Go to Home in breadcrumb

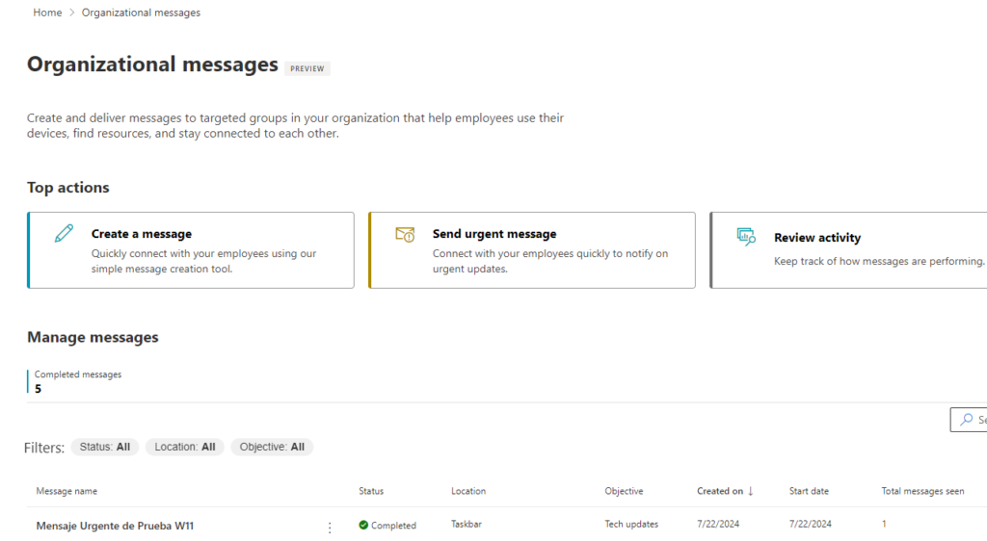47,13
